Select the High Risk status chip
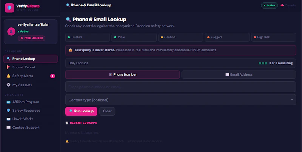The height and width of the screenshot is (152, 302). [x=273, y=37]
